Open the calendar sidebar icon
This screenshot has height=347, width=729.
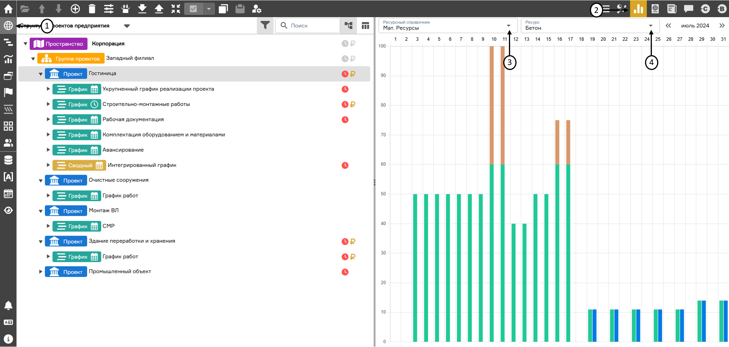coord(8,193)
